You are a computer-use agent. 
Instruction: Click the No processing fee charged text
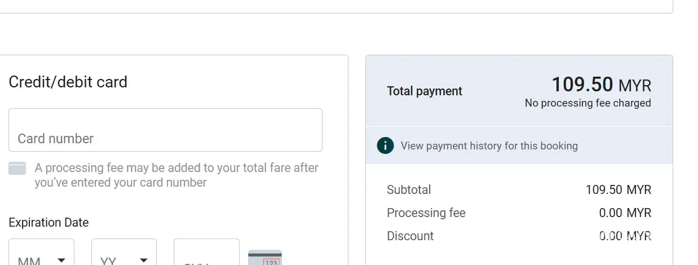587,103
